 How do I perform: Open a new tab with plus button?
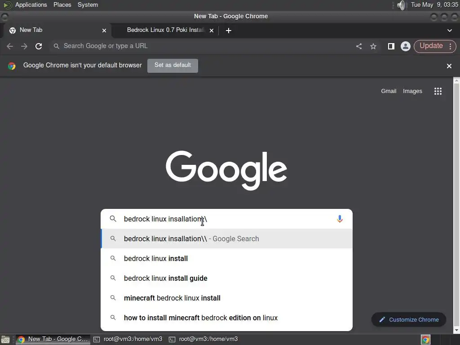[229, 31]
